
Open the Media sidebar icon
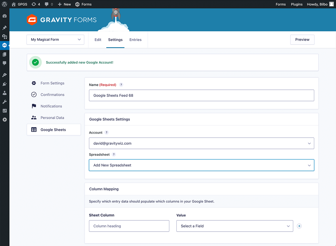[x=4, y=37]
